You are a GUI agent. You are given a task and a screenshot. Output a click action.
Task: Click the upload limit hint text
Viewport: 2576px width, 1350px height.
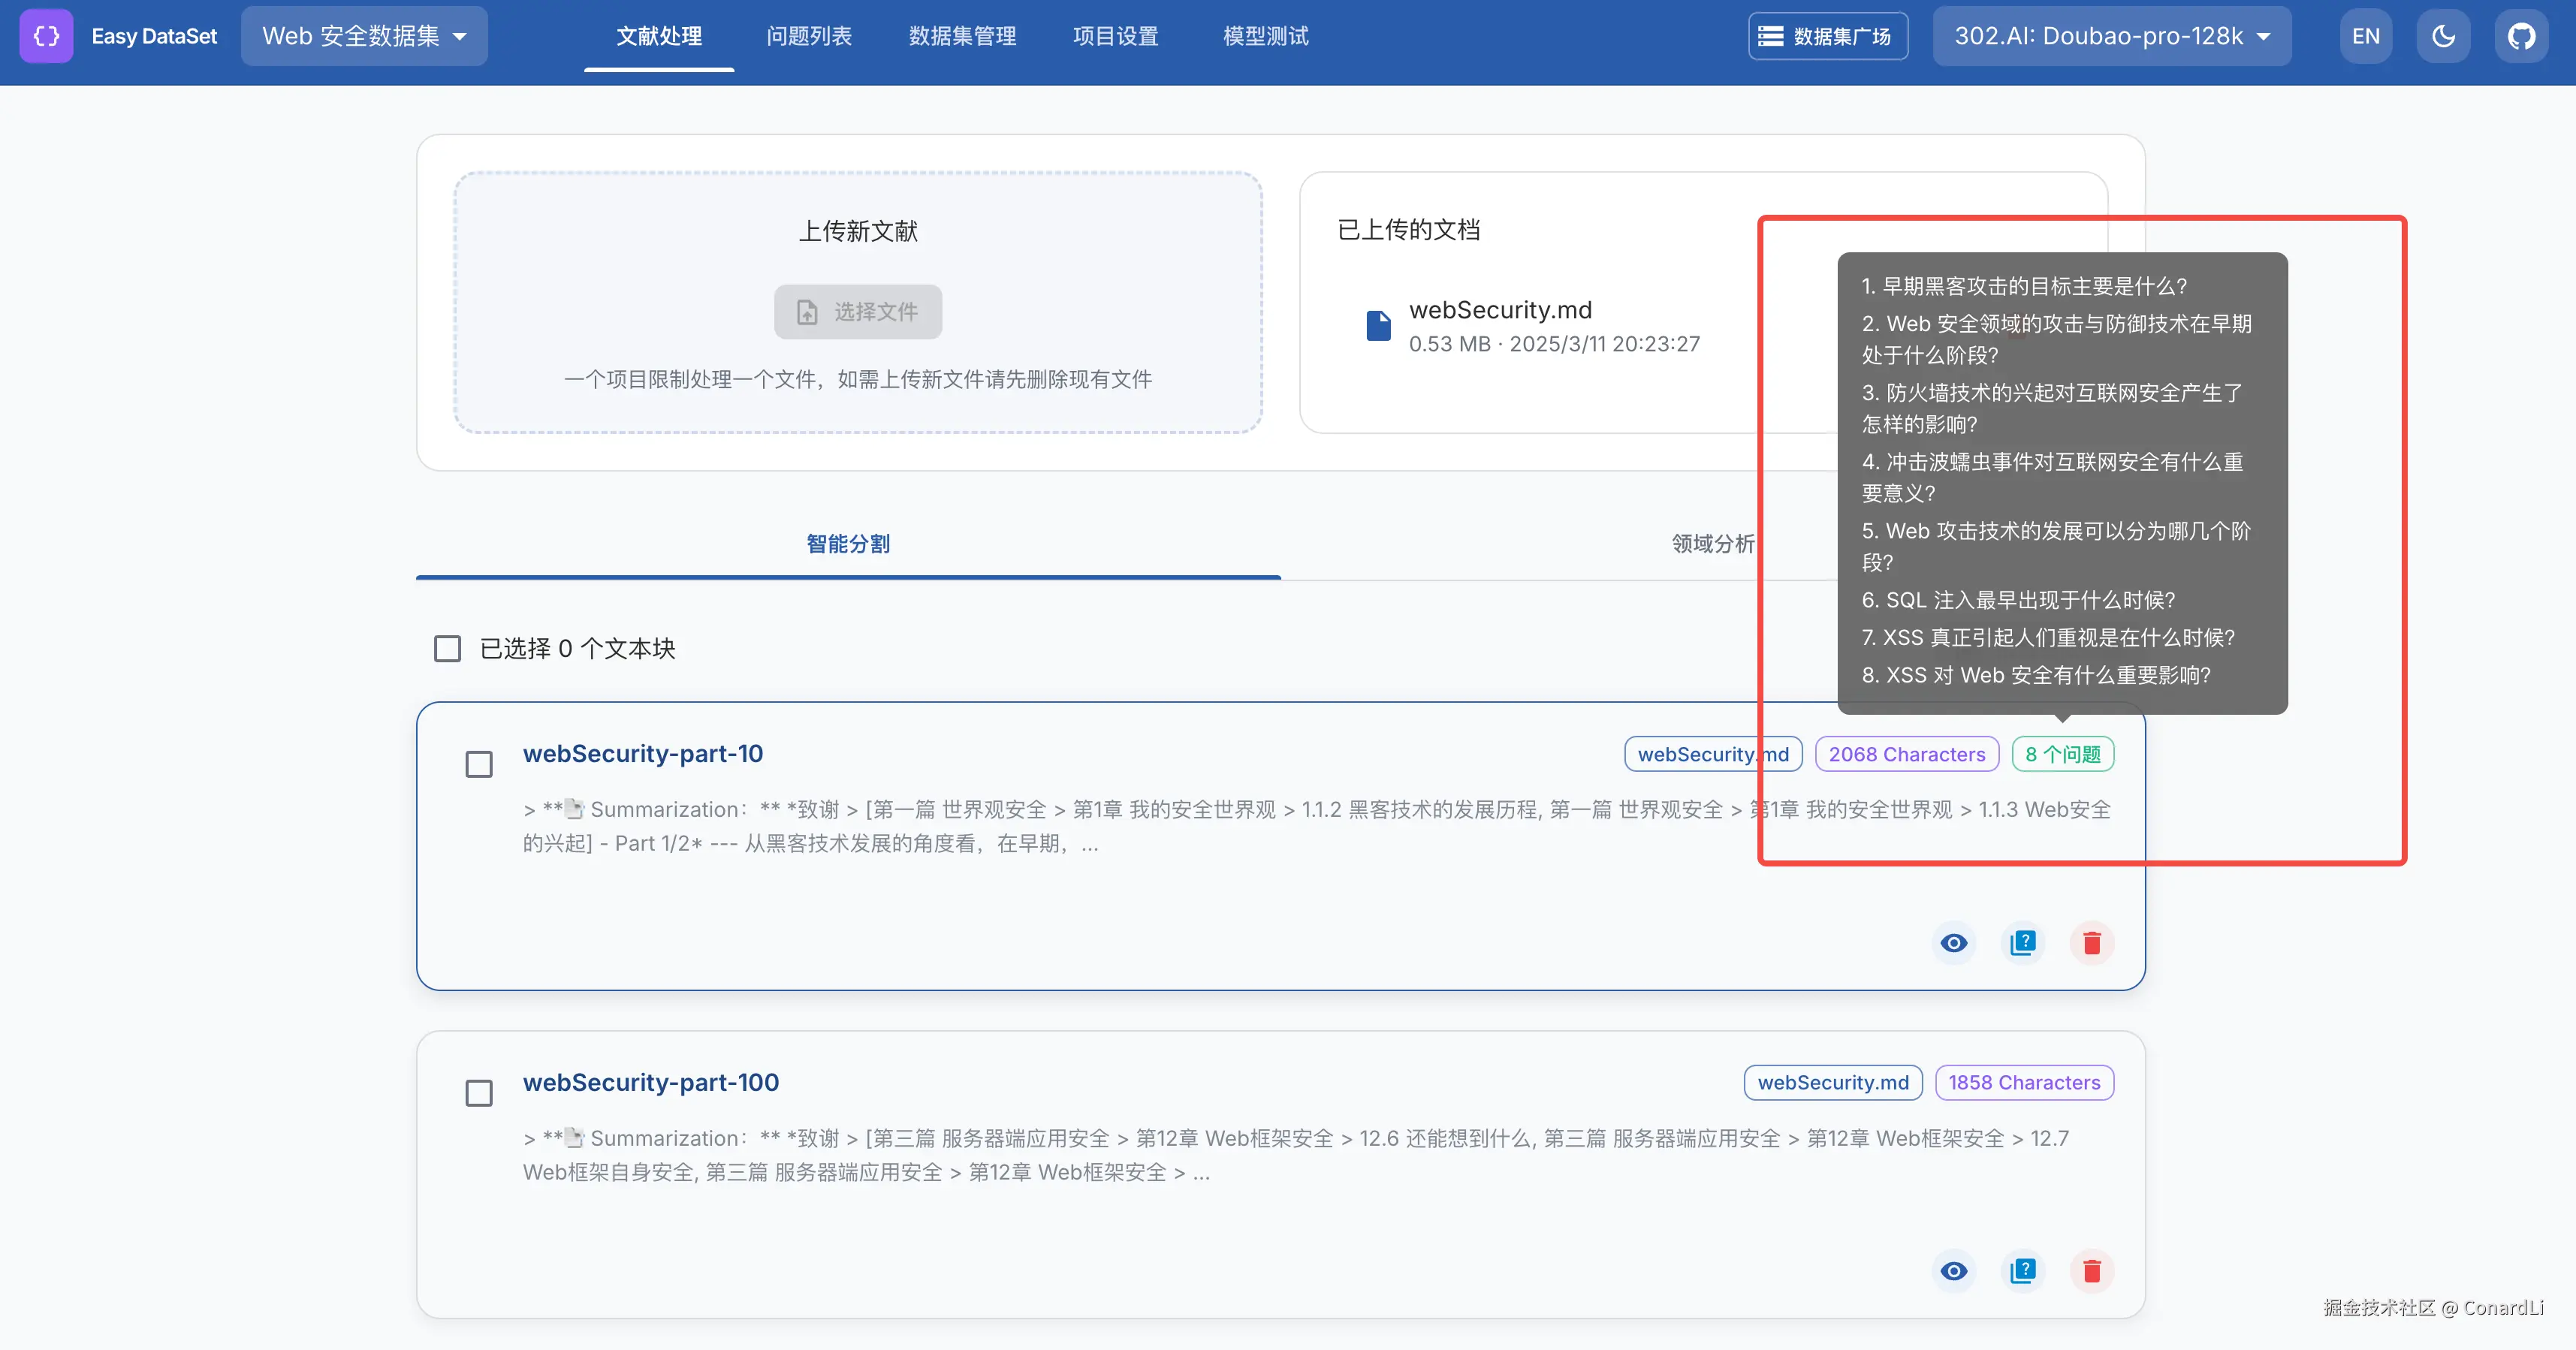858,379
